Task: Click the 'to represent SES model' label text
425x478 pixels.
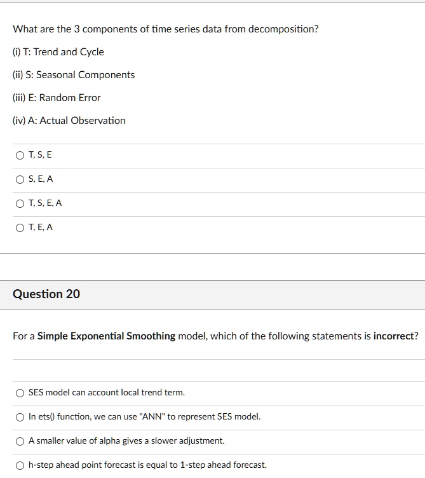Action: (x=214, y=416)
